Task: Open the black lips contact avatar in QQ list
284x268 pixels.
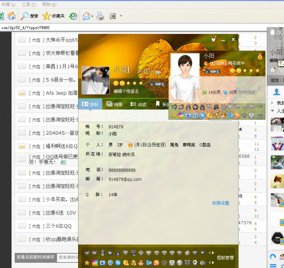Action: [277, 238]
